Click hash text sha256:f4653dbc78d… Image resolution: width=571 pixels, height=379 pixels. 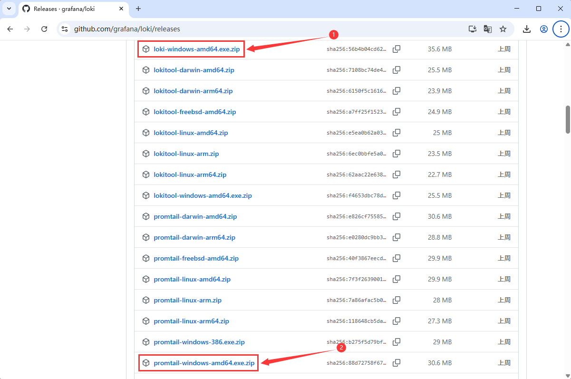pos(357,195)
